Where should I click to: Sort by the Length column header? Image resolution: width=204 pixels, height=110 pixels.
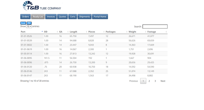click(x=78, y=32)
